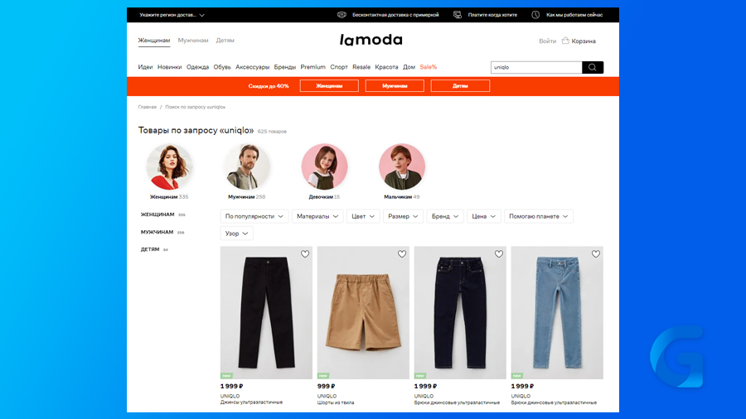Open the По популярности sort dropdown

click(254, 216)
